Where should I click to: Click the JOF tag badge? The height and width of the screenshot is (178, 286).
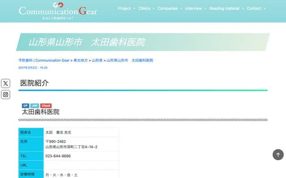coord(34,105)
